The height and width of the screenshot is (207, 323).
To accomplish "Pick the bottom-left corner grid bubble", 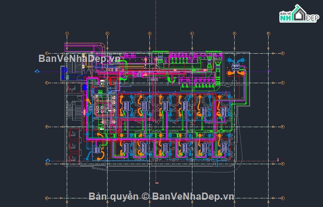I will click(x=47, y=198).
